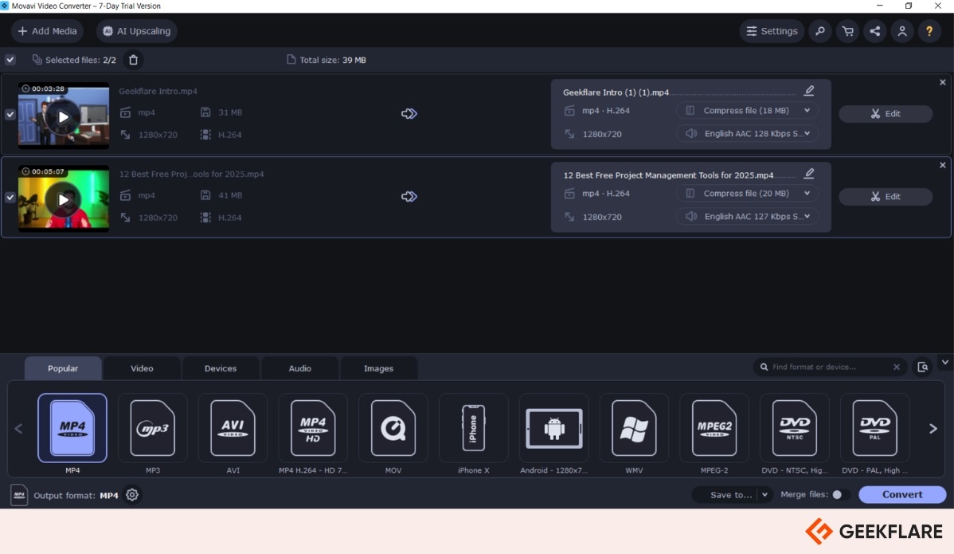This screenshot has width=954, height=554.
Task: Rename 12 Best Free Project output with pencil
Action: point(809,174)
